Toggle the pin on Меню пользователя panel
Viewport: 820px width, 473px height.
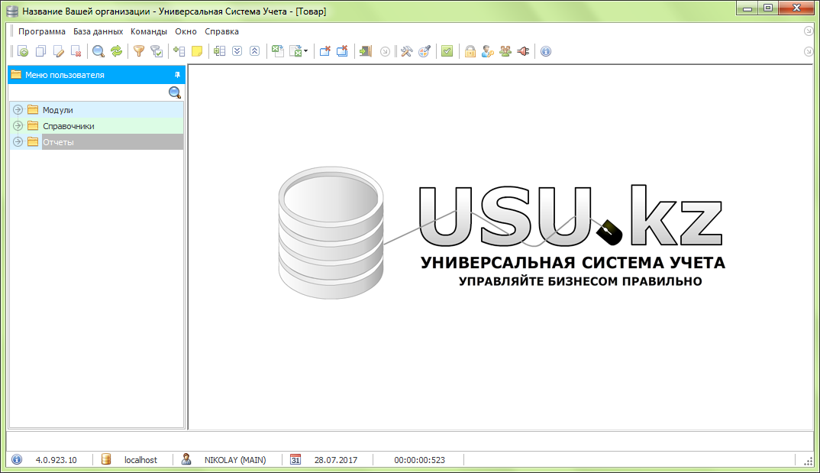tap(177, 75)
